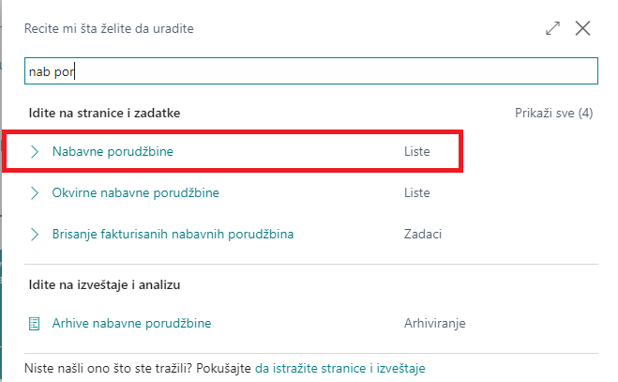Image resolution: width=618 pixels, height=382 pixels.
Task: Open the Nabavne porudžbine list
Action: pyautogui.click(x=113, y=151)
